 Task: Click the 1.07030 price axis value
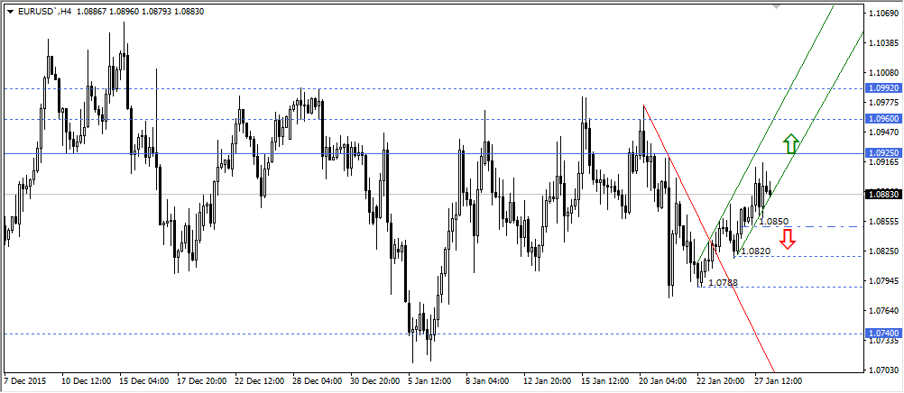[884, 370]
